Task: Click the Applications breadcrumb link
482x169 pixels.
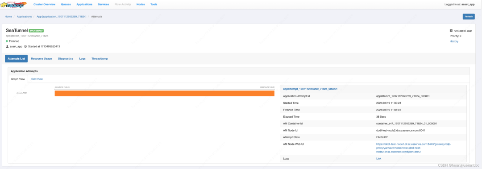Action: coord(24,16)
